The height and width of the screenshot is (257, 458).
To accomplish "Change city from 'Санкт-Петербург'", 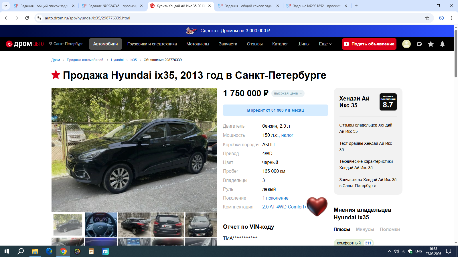I will click(x=66, y=44).
